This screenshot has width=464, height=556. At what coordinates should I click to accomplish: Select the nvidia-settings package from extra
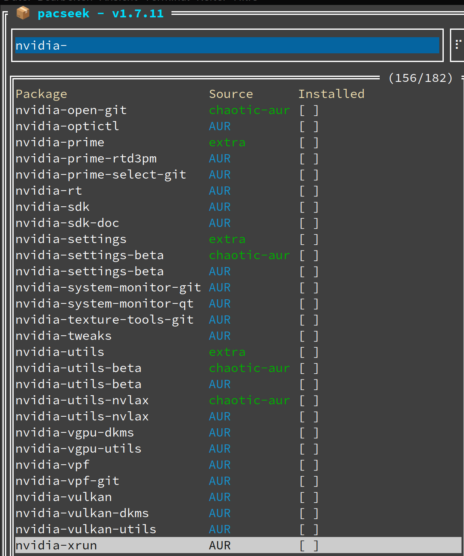[x=71, y=239]
